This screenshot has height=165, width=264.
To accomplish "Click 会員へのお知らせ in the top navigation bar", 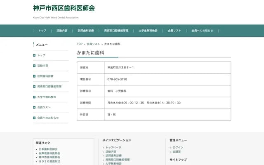I will point(202,31).
